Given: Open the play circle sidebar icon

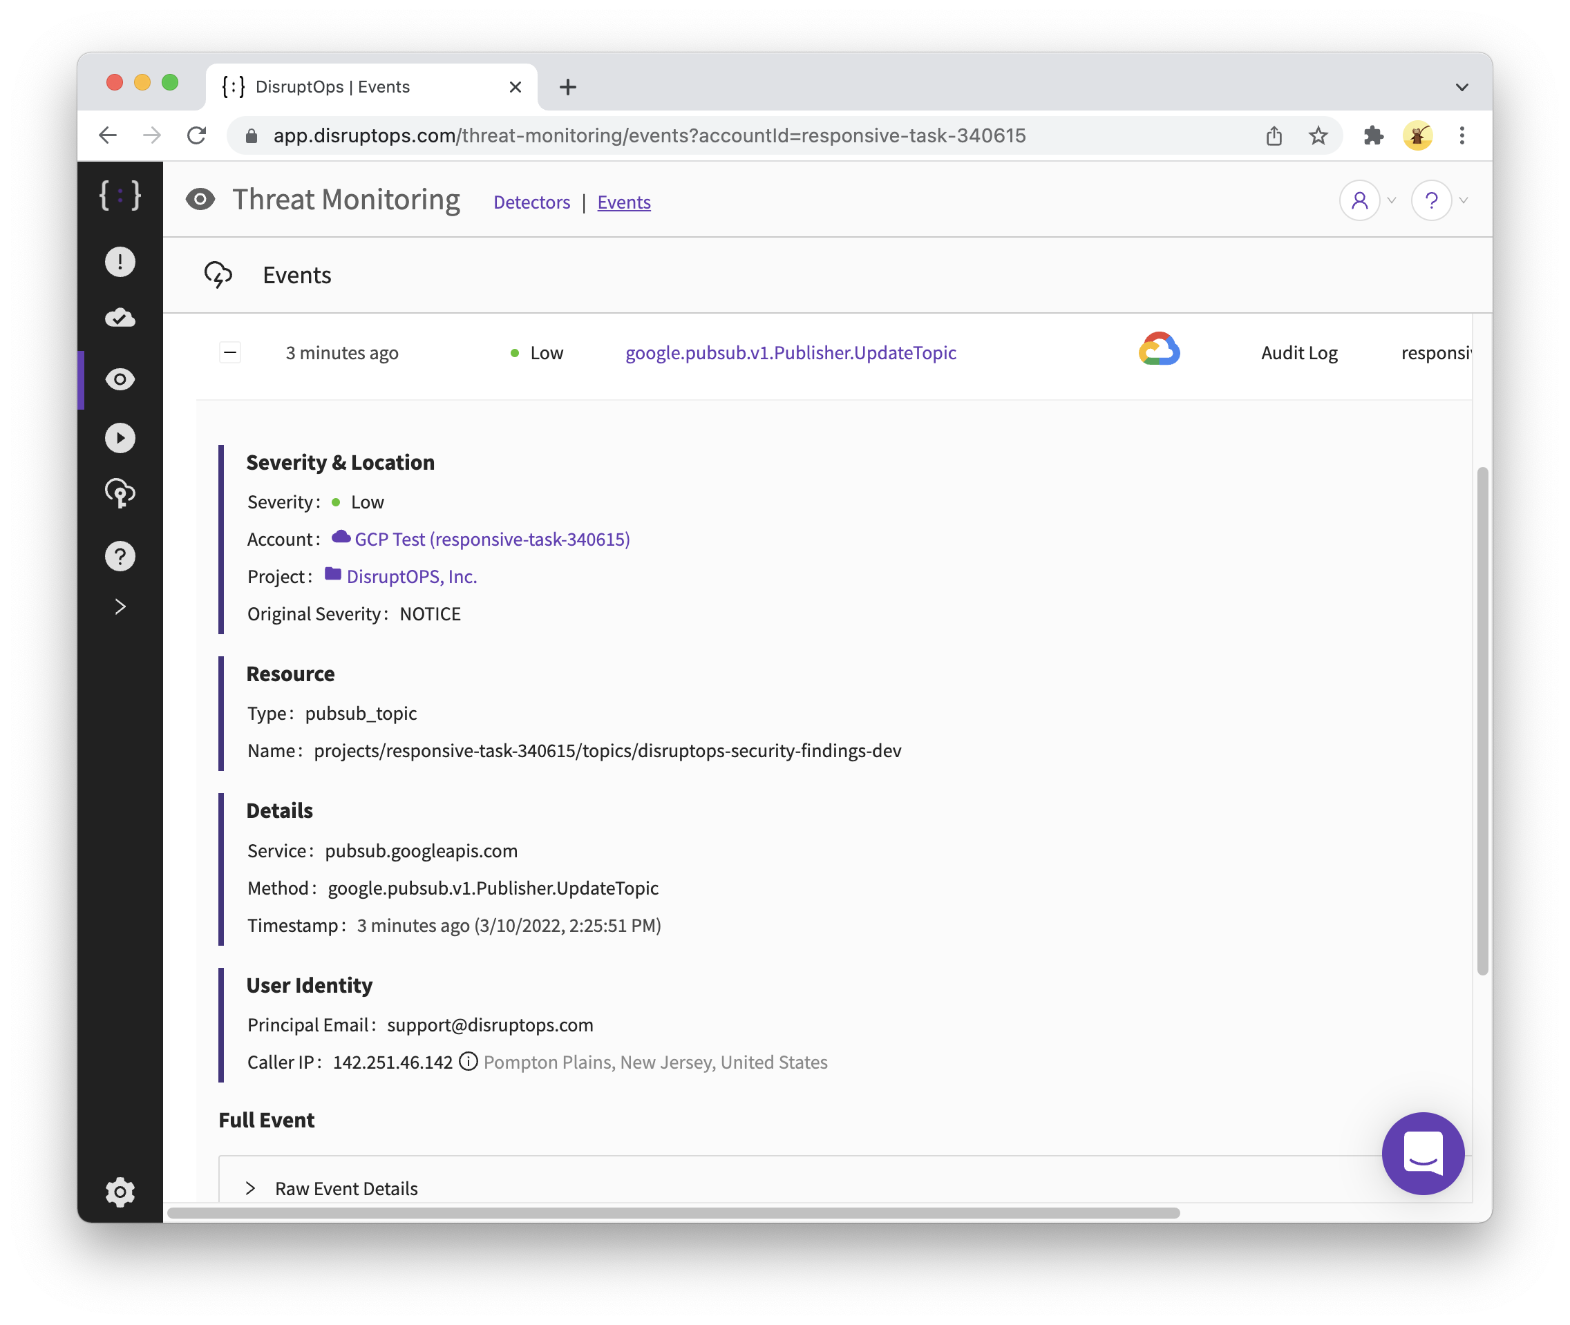Looking at the screenshot, I should point(120,438).
